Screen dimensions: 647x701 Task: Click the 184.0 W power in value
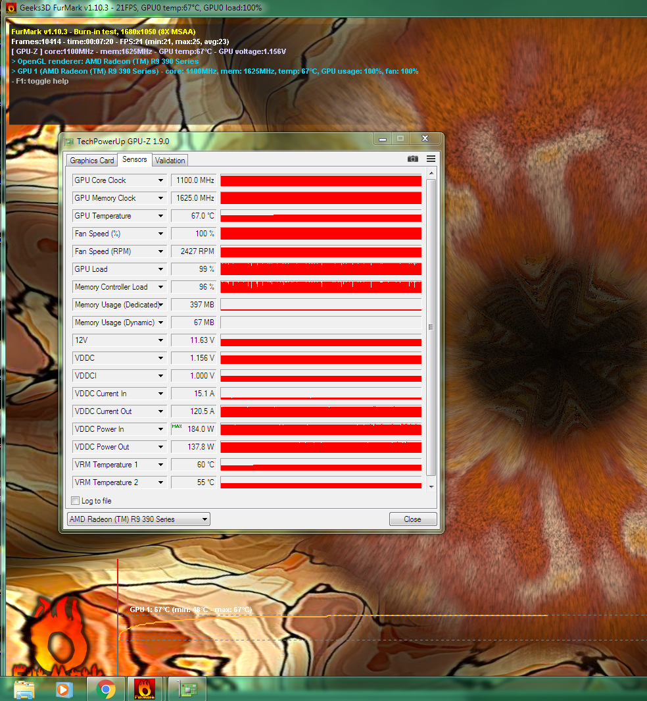pyautogui.click(x=194, y=429)
